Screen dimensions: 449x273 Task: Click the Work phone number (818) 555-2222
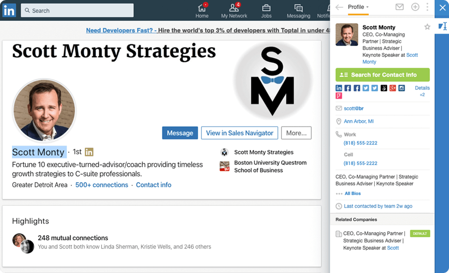point(361,143)
